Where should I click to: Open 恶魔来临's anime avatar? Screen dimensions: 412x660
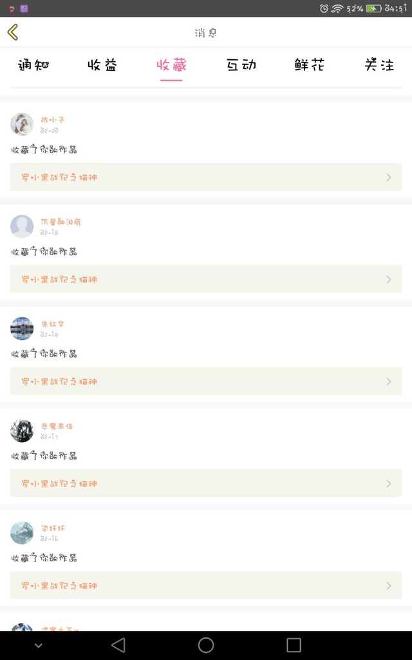click(22, 431)
